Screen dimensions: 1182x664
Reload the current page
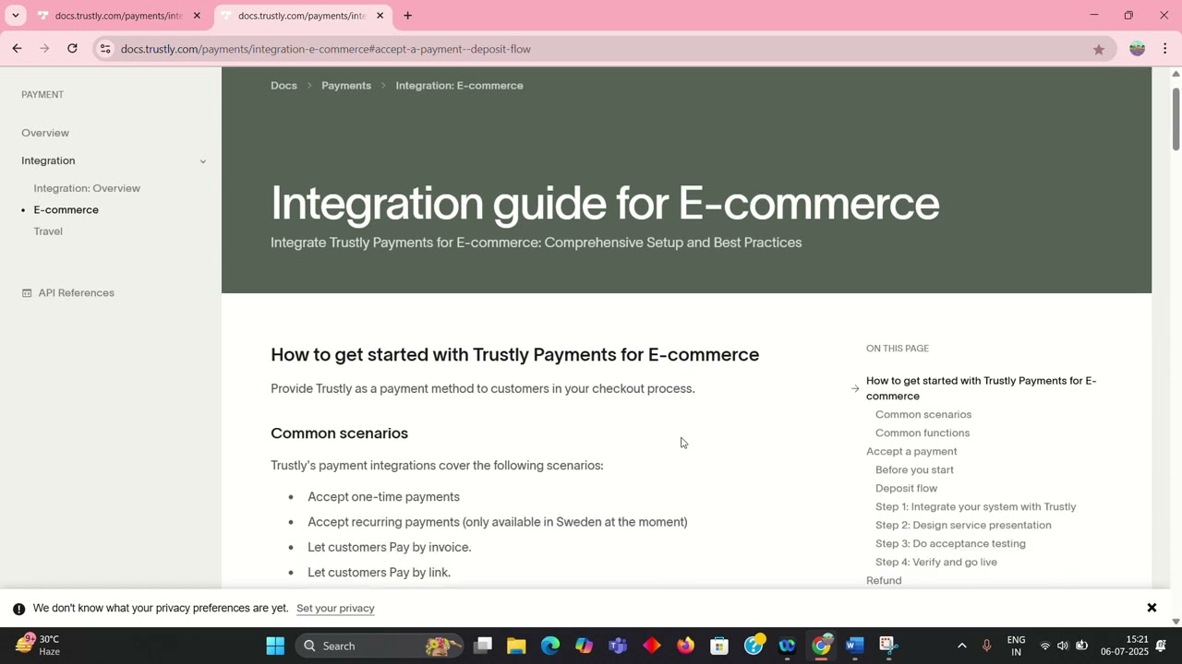(72, 49)
